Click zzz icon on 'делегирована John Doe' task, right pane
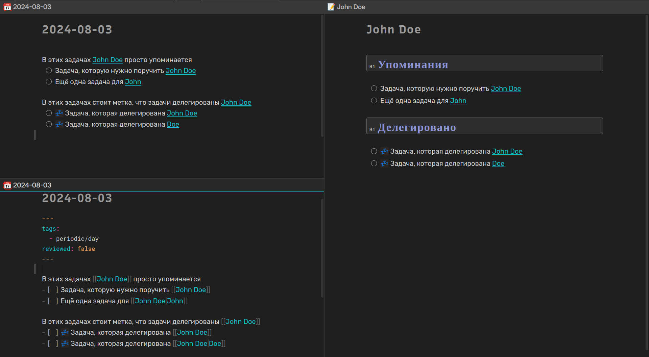 [385, 151]
